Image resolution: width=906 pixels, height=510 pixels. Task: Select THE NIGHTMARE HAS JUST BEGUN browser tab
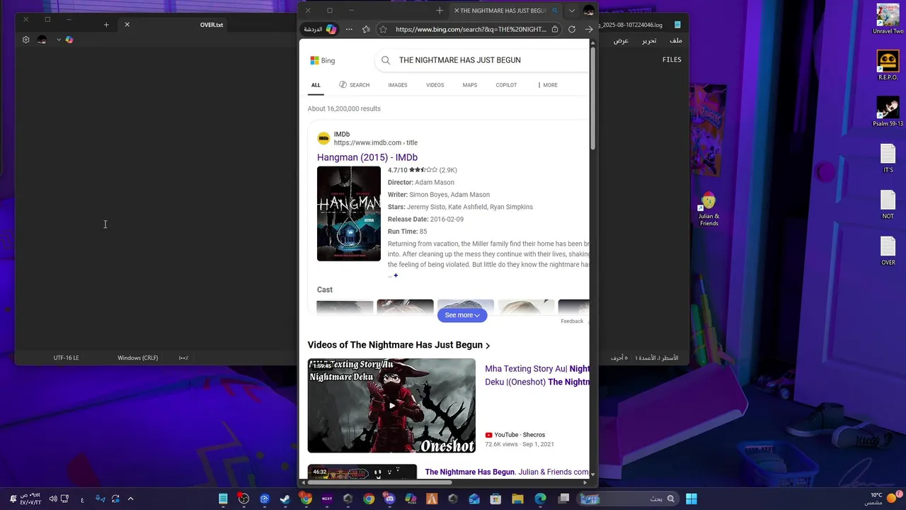click(506, 11)
